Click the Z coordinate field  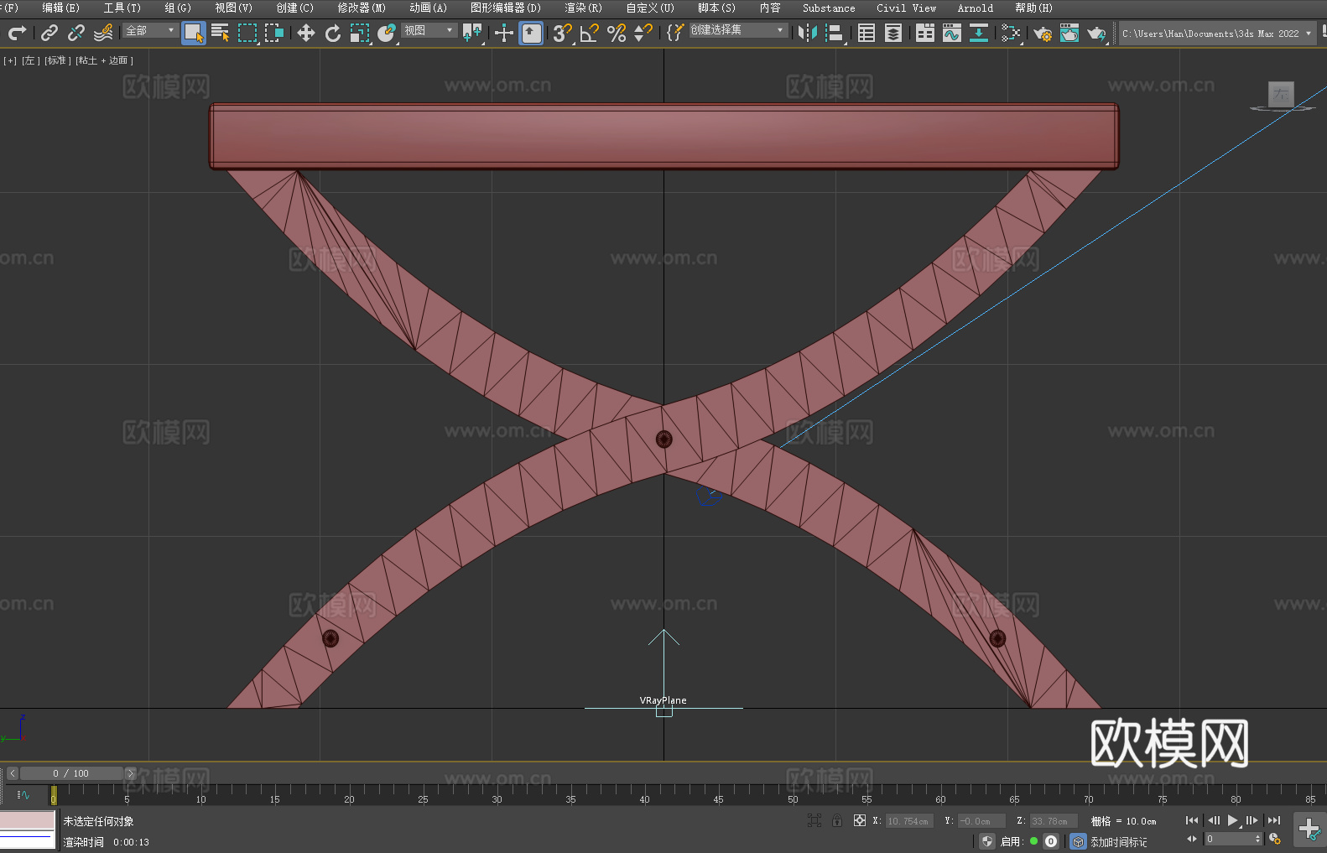click(1054, 821)
